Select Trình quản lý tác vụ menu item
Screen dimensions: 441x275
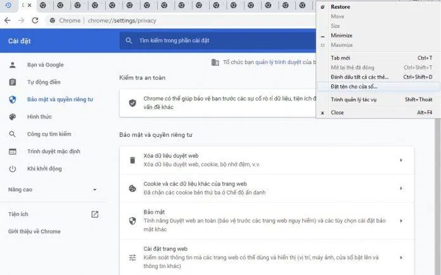[354, 99]
